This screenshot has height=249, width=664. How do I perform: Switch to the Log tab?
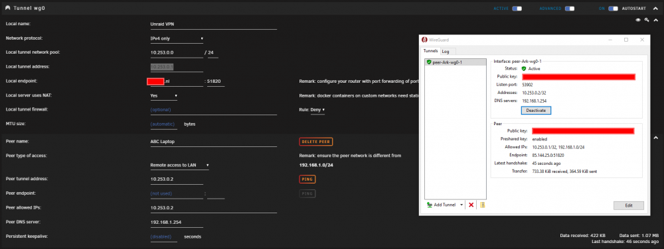click(446, 52)
